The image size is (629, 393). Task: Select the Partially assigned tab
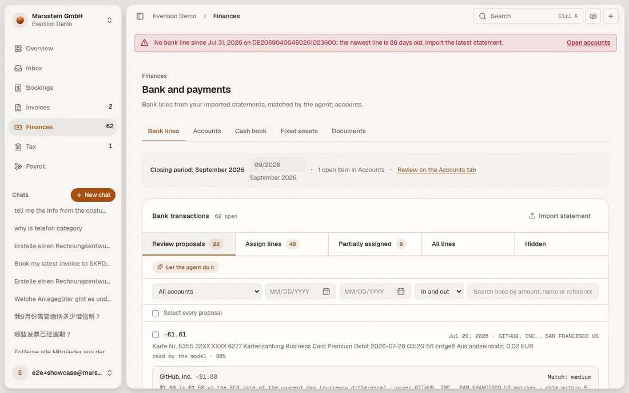point(375,244)
